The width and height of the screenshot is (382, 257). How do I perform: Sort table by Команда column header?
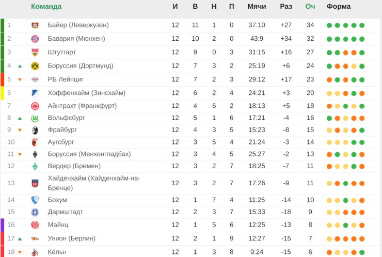[46, 6]
